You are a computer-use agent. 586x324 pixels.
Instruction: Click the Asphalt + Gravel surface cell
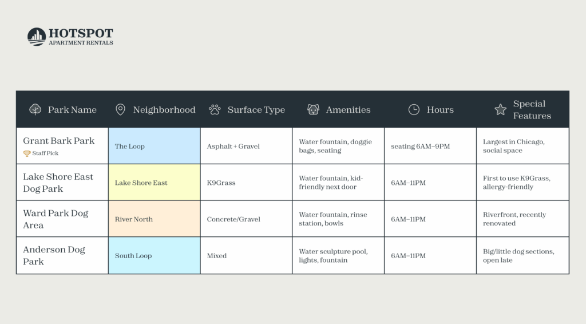pyautogui.click(x=246, y=146)
